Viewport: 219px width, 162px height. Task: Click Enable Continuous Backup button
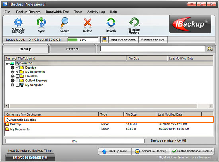pyautogui.click(x=192, y=151)
